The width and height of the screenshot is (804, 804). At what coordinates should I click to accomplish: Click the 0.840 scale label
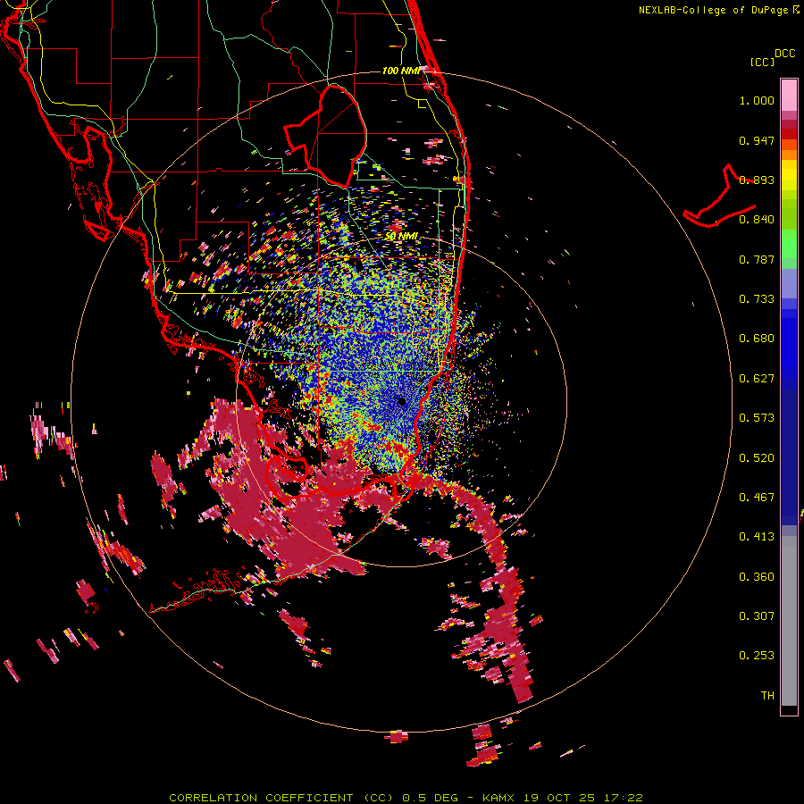click(x=757, y=220)
